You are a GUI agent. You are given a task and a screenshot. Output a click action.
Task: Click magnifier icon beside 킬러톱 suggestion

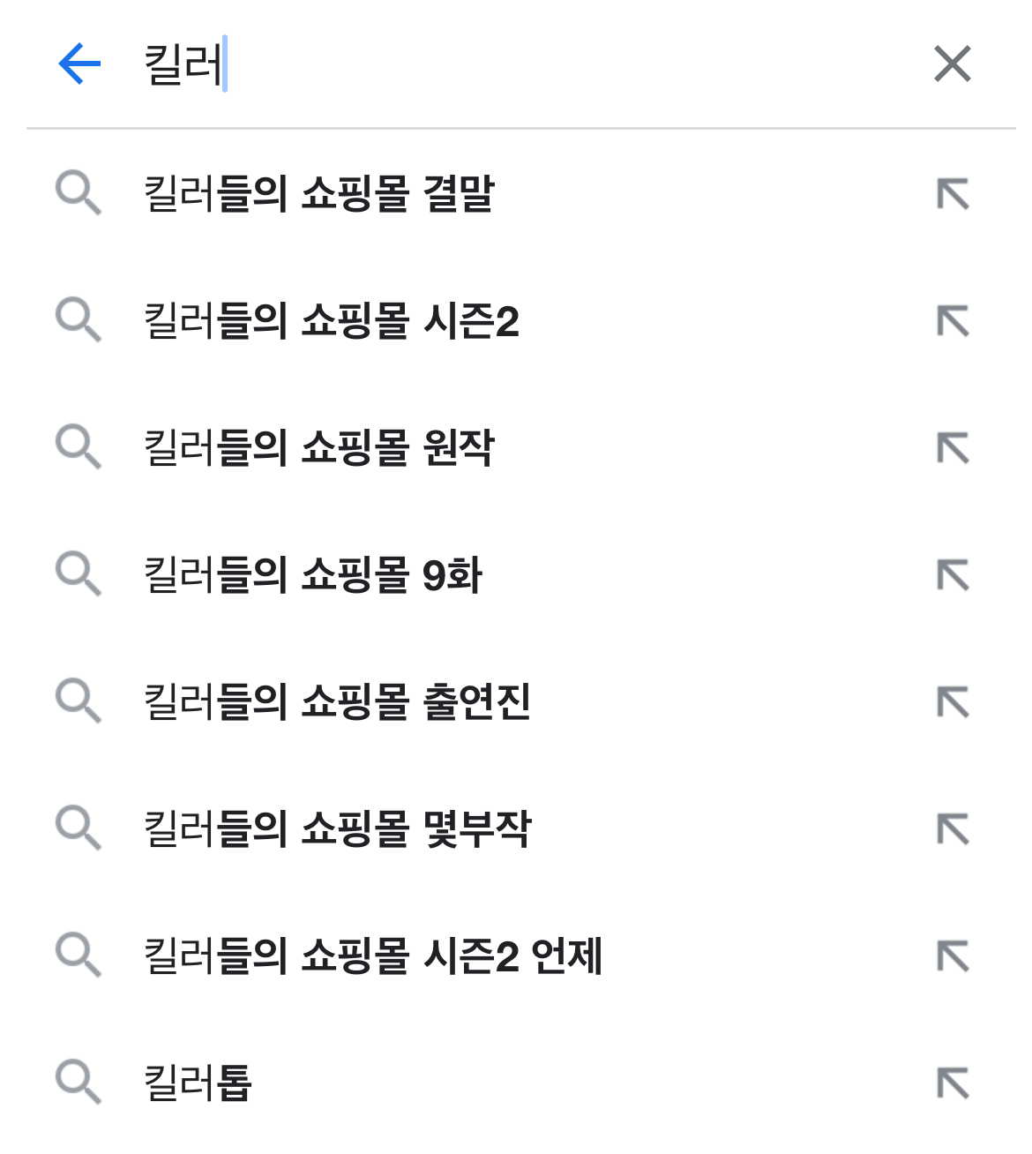click(79, 1083)
